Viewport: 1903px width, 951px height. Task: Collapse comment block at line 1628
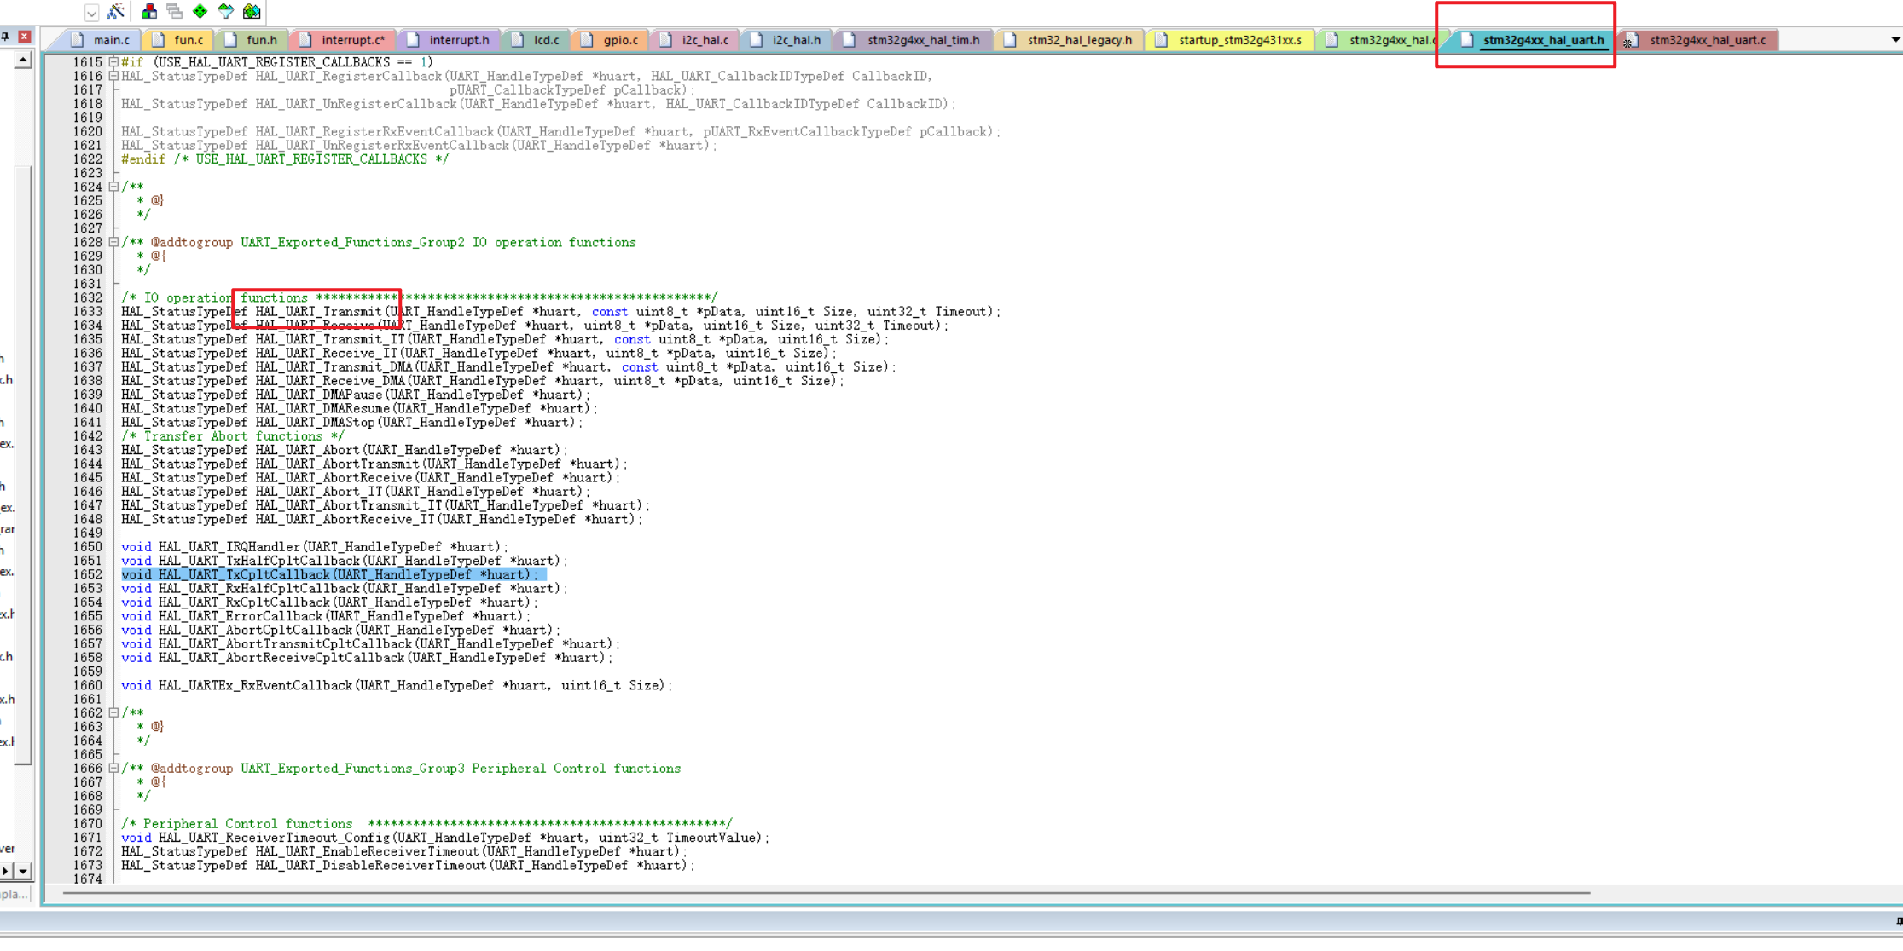click(113, 242)
